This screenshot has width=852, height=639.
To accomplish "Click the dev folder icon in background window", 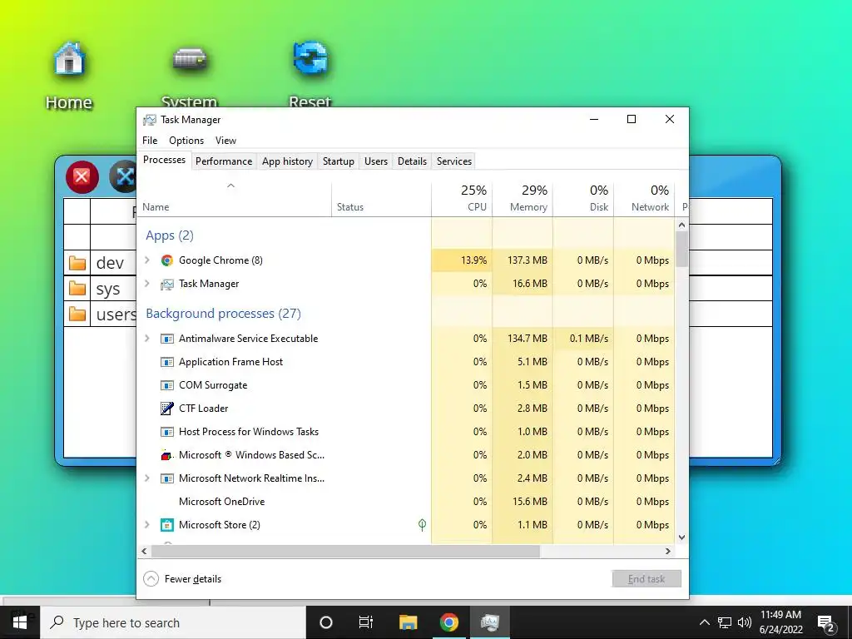I will (x=77, y=264).
